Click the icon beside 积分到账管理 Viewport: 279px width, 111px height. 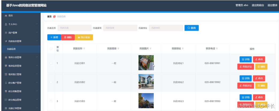[6, 91]
